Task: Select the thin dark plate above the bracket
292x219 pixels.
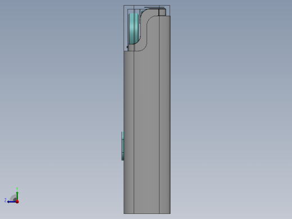Action: (154, 7)
